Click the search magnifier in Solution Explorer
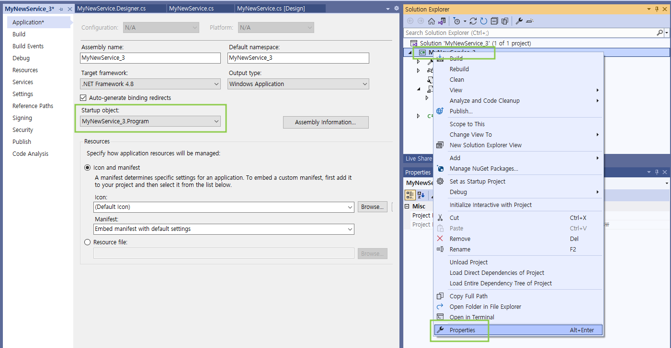This screenshot has width=671, height=348. [660, 33]
